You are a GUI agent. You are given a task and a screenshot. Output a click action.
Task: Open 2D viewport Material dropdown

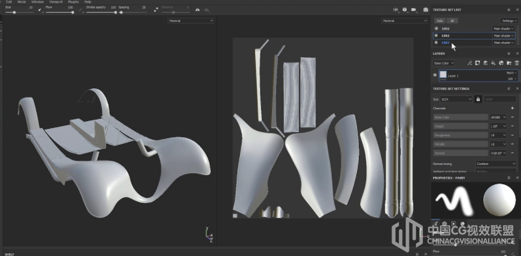405,20
